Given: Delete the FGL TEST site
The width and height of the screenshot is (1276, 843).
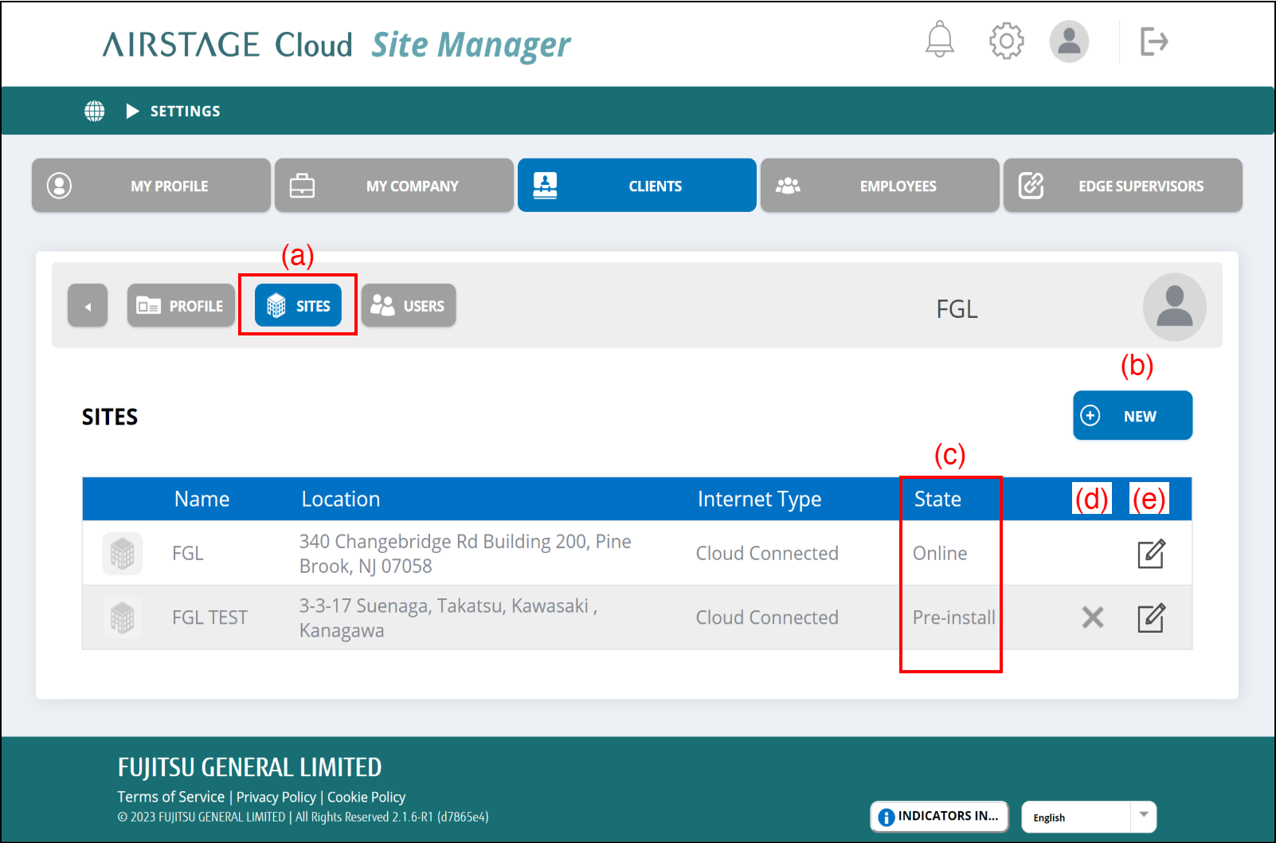Looking at the screenshot, I should coord(1093,618).
